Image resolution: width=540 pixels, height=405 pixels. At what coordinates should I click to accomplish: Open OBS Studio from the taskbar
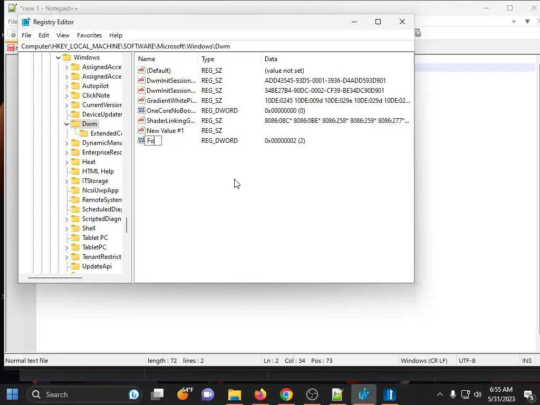pyautogui.click(x=312, y=394)
